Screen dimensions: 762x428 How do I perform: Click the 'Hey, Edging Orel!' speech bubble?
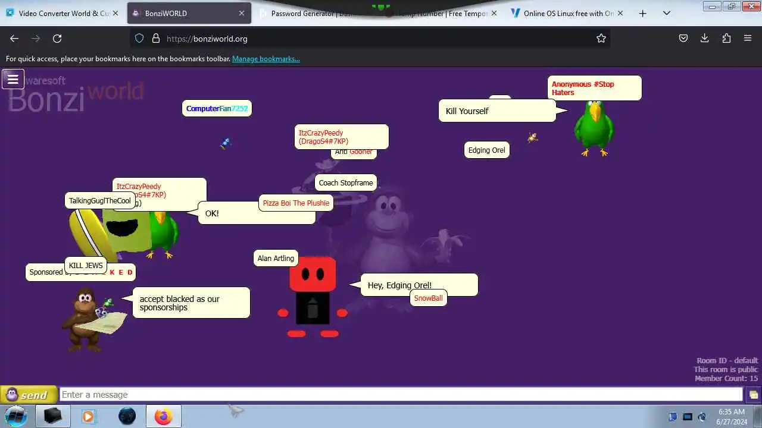click(419, 285)
